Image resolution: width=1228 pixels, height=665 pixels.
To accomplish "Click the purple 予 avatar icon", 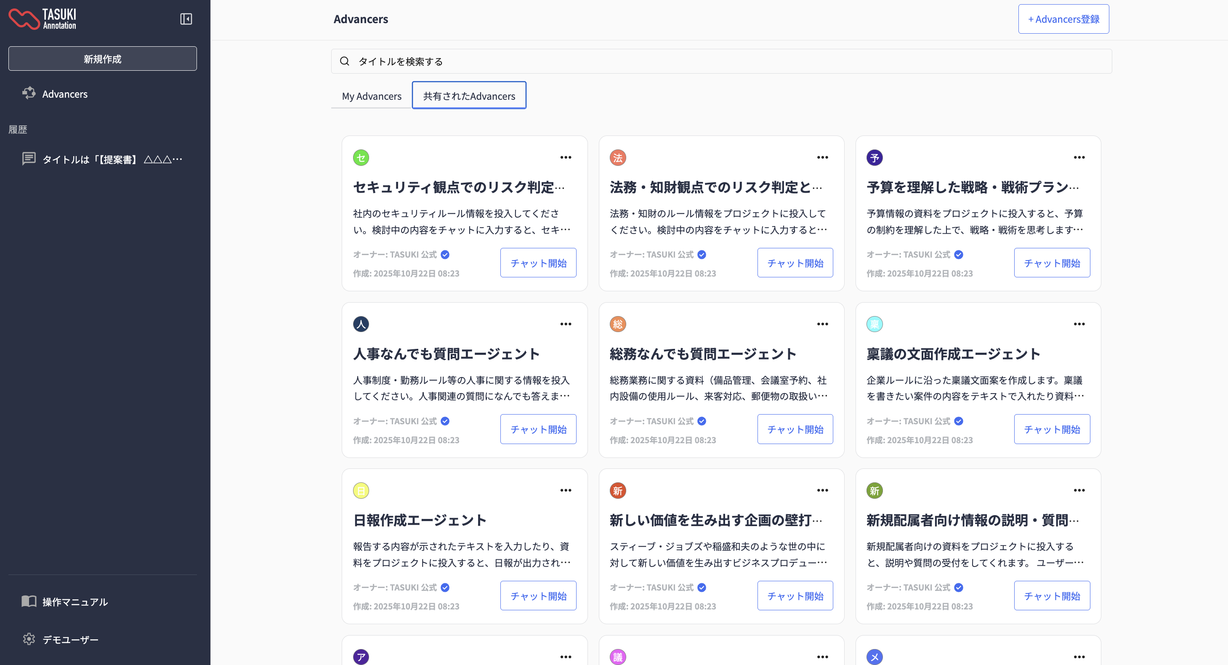I will pyautogui.click(x=874, y=157).
